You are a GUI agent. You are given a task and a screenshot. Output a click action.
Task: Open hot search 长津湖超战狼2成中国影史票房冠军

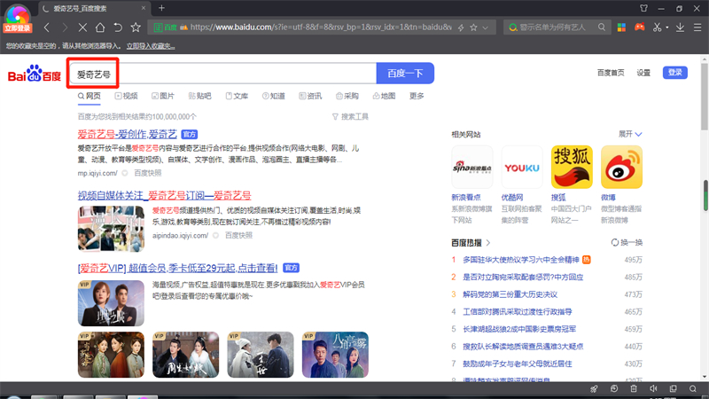tap(519, 329)
